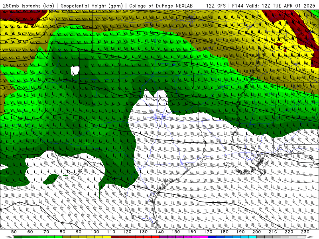
Task: Click the 110 value on the color scale
Action: pyautogui.click(x=111, y=232)
